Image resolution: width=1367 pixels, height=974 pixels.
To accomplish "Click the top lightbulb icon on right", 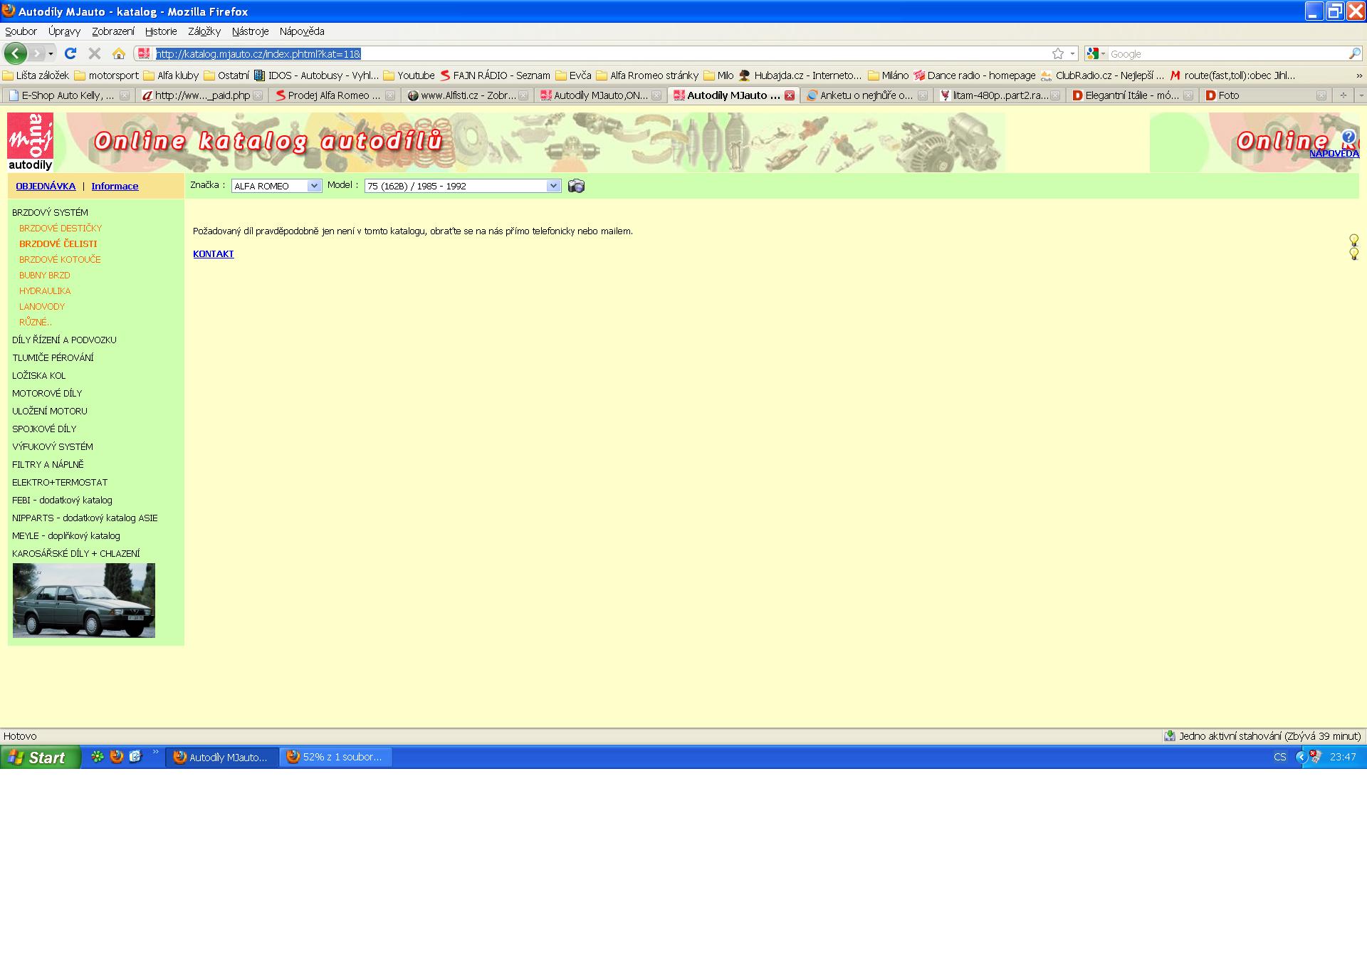I will point(1353,240).
